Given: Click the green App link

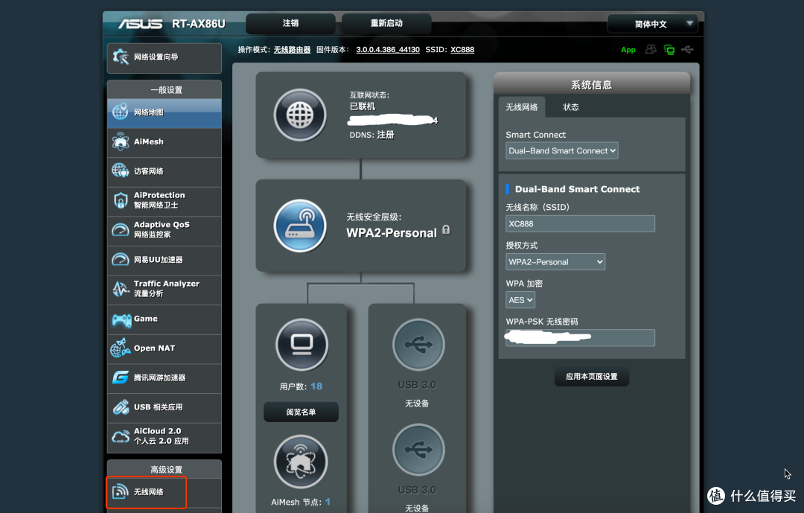Looking at the screenshot, I should point(628,50).
